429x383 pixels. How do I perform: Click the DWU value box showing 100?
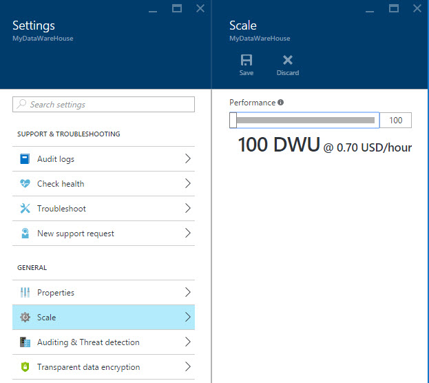(395, 121)
